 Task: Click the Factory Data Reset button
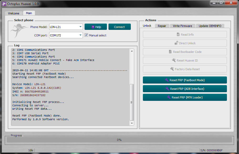point(185,69)
